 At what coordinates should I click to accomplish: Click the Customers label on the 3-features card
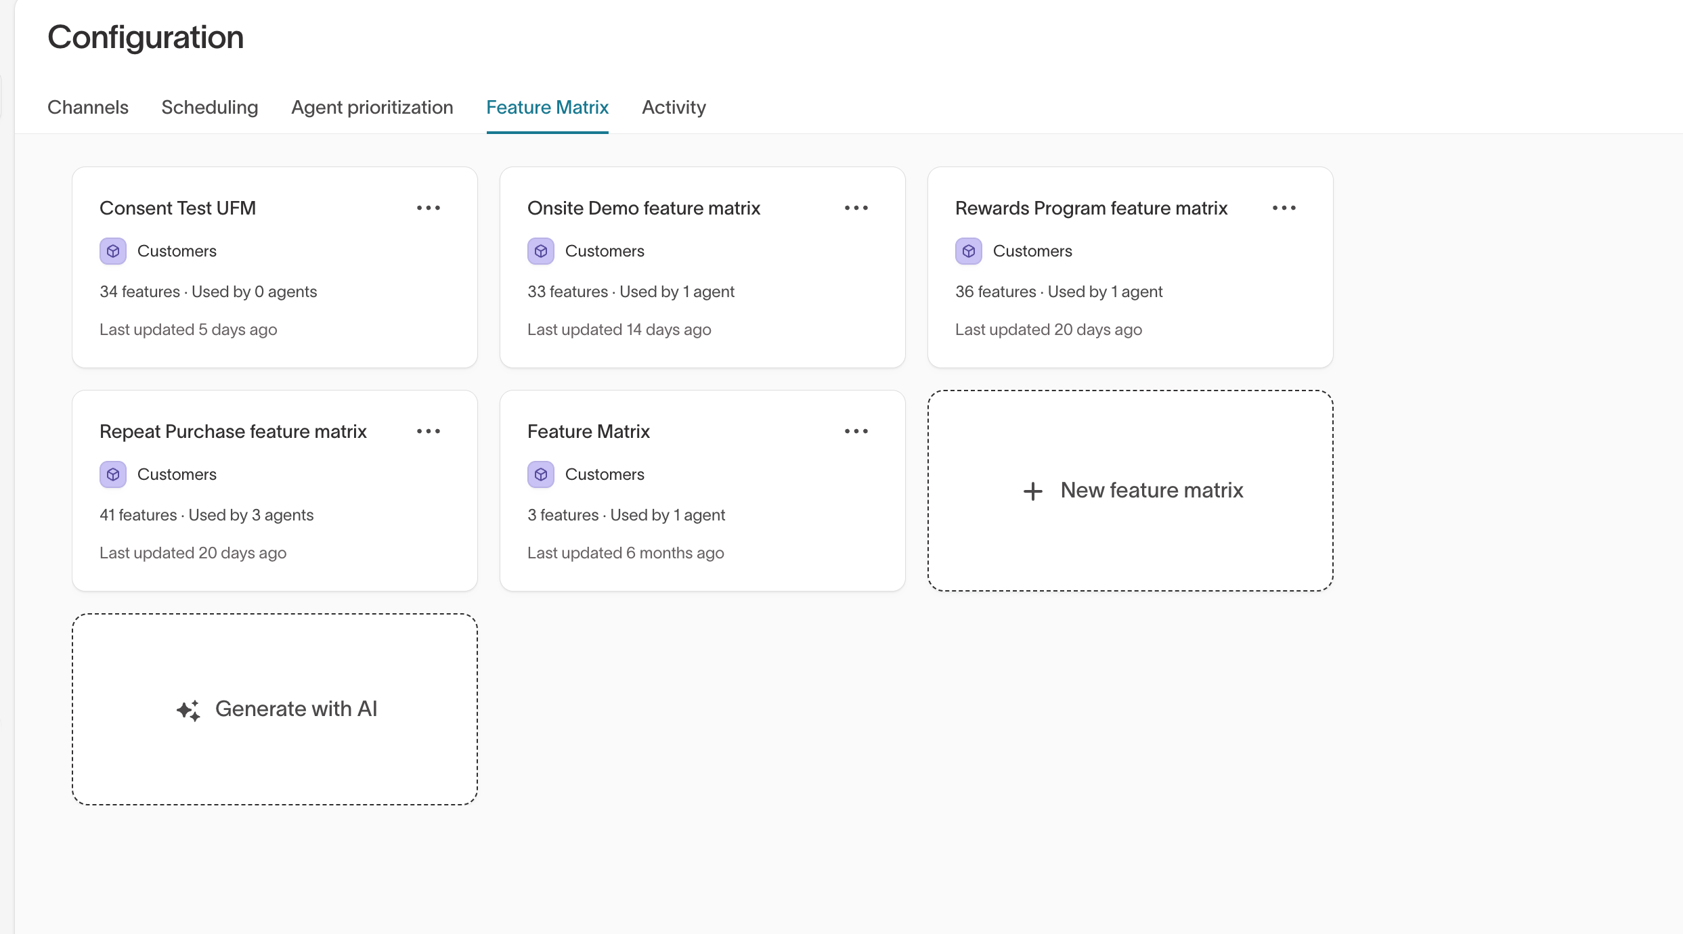coord(605,474)
